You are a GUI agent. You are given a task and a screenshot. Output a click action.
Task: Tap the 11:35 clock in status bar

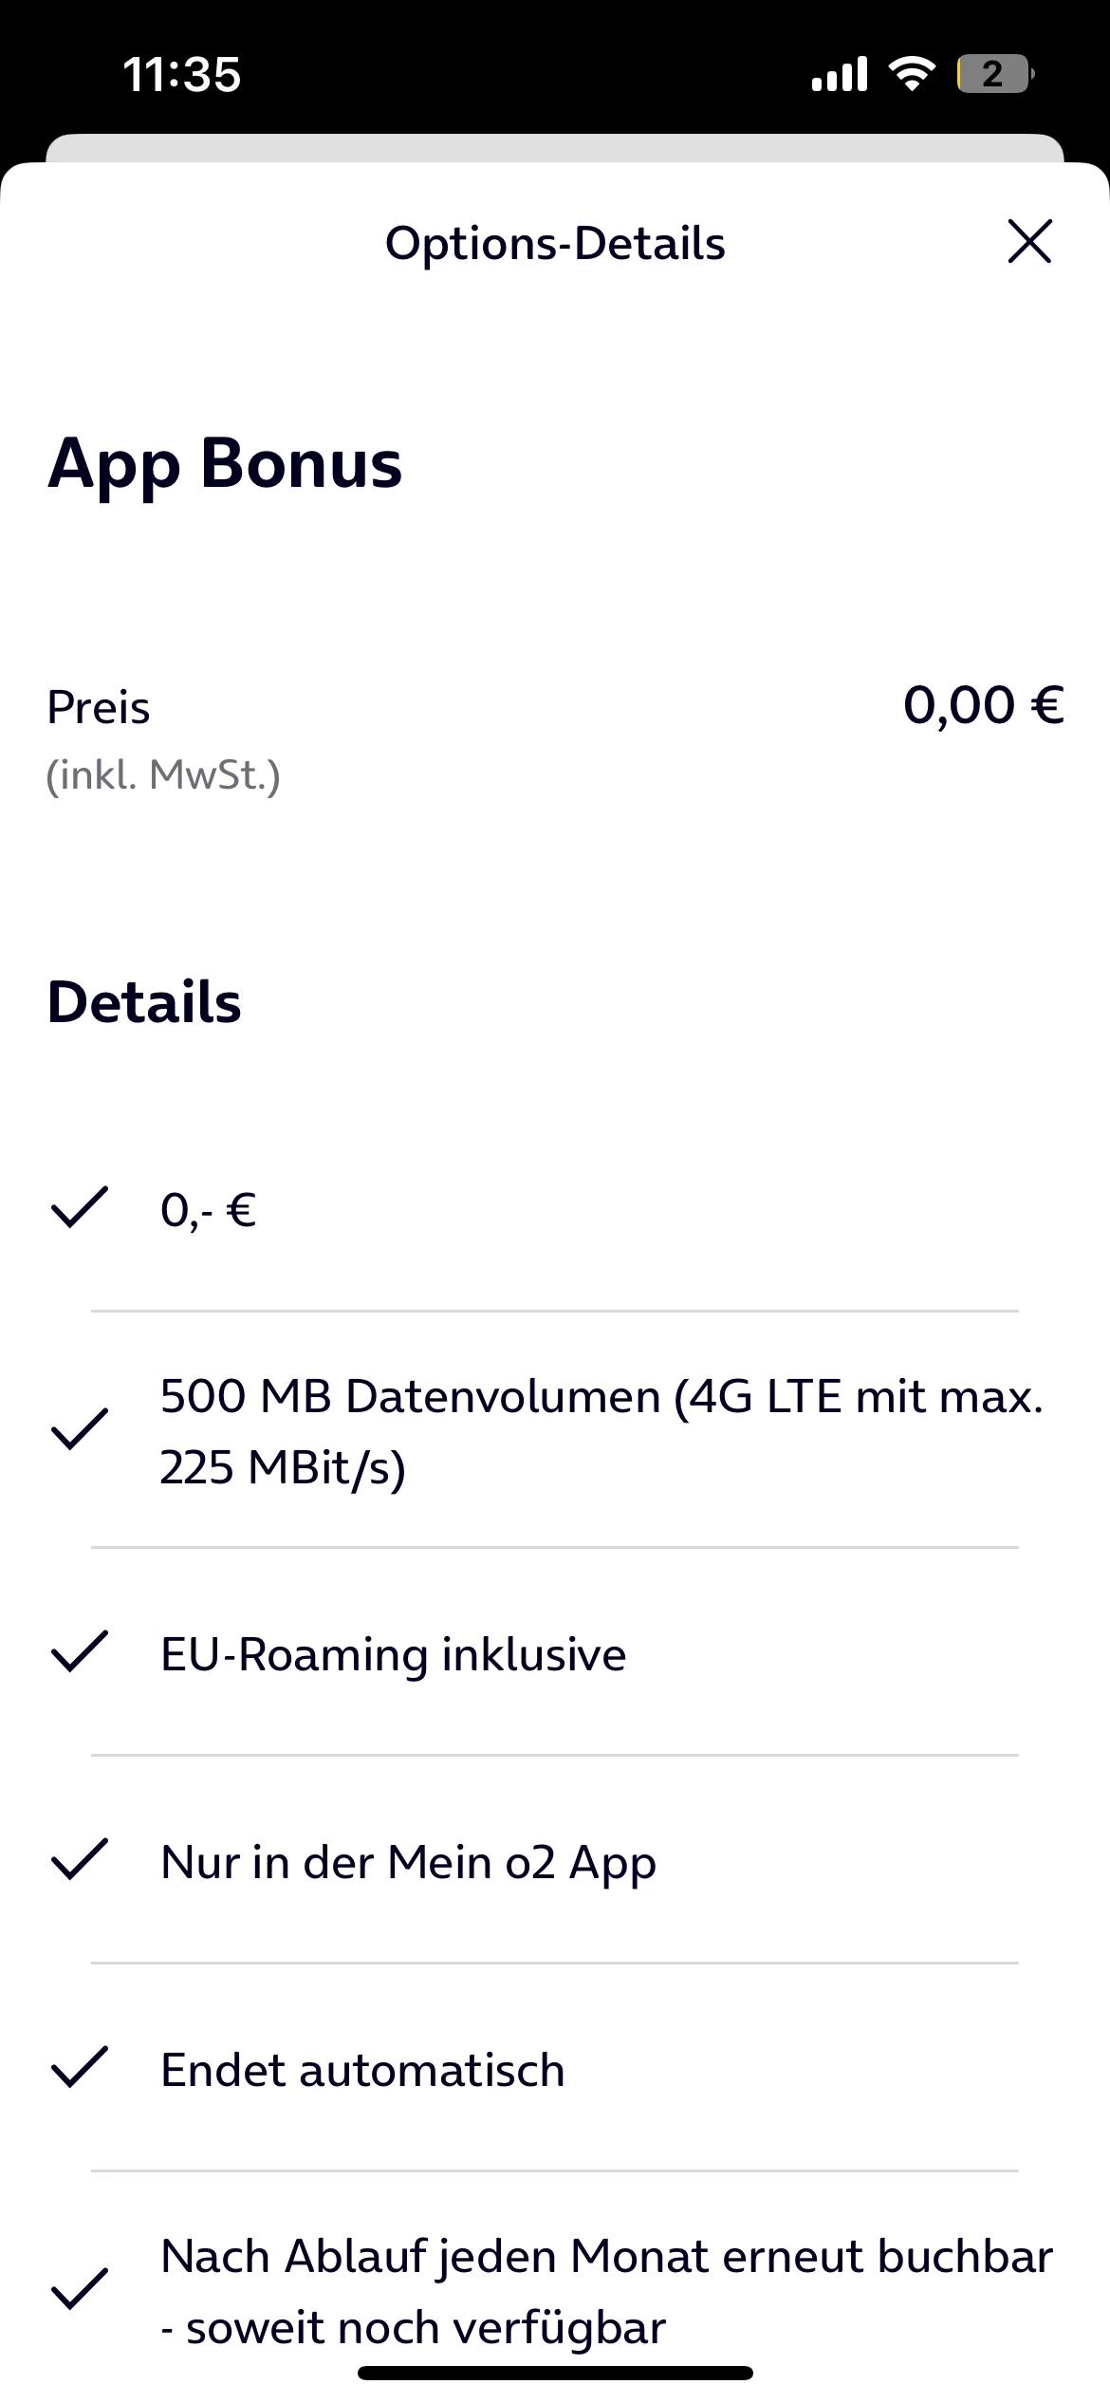click(x=182, y=74)
